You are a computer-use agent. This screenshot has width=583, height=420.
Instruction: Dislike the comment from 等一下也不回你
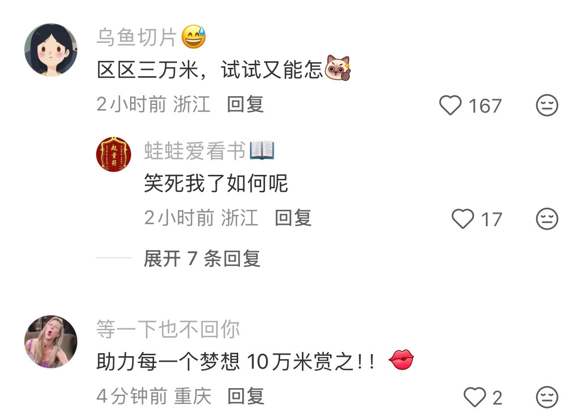547,397
